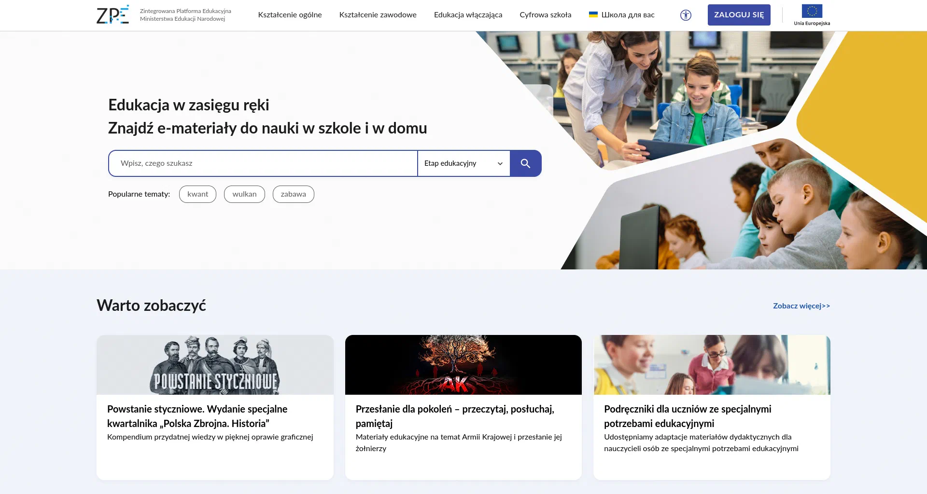The height and width of the screenshot is (494, 927).
Task: Click the Ukrainian flag icon
Action: click(x=593, y=14)
